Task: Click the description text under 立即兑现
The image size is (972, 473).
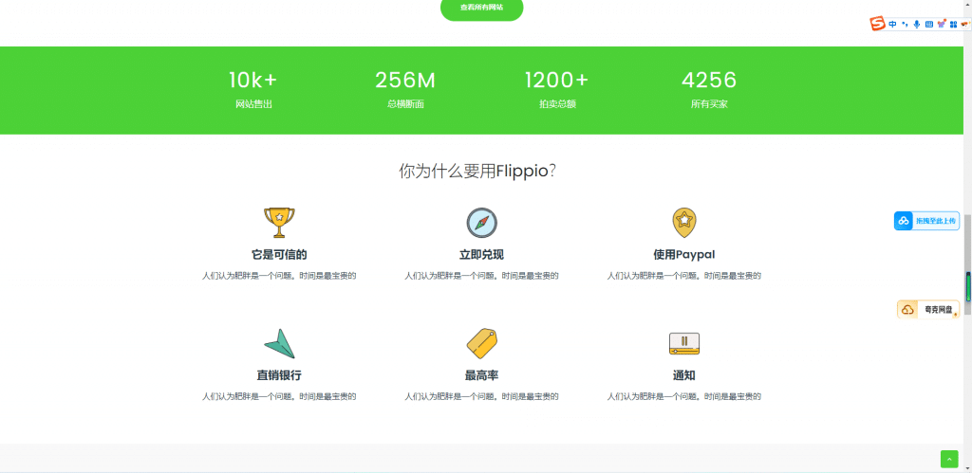Action: point(481,276)
